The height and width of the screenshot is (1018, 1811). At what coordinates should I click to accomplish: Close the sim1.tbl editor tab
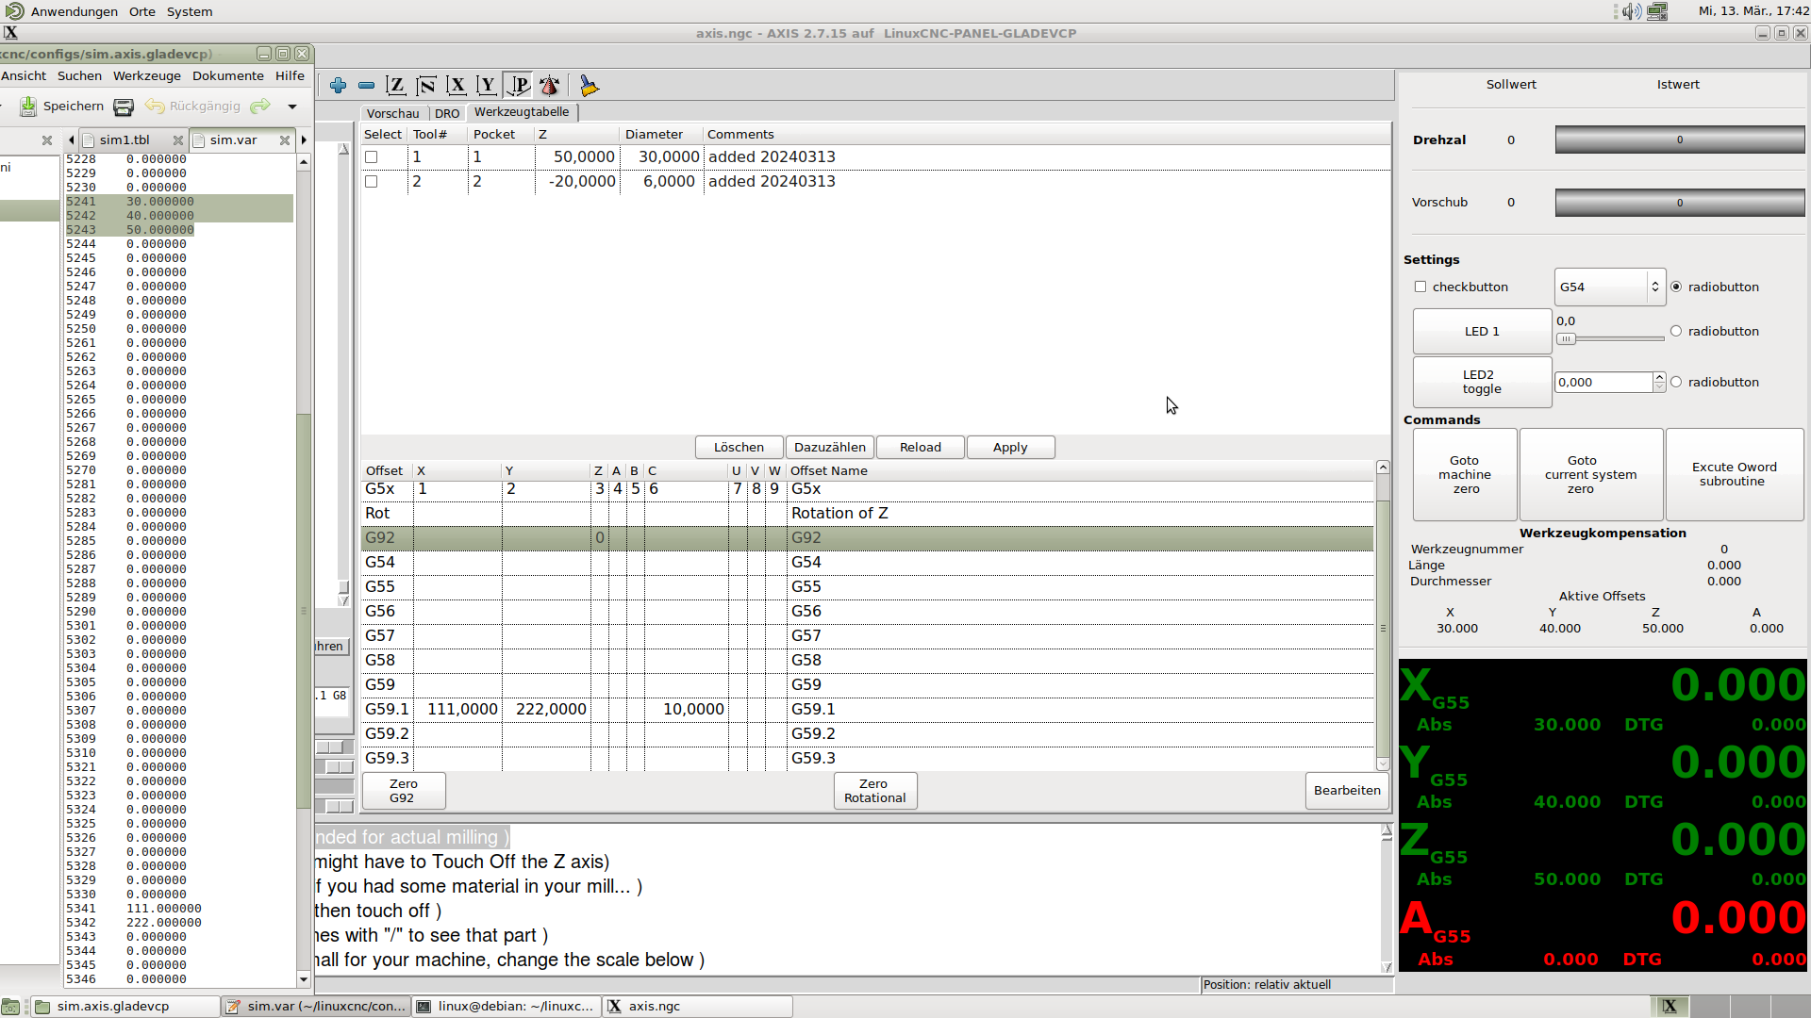pyautogui.click(x=177, y=140)
